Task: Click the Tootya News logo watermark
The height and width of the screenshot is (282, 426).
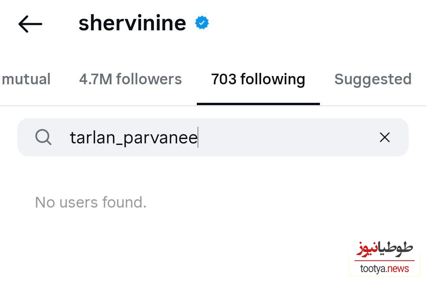Action: 385,258
